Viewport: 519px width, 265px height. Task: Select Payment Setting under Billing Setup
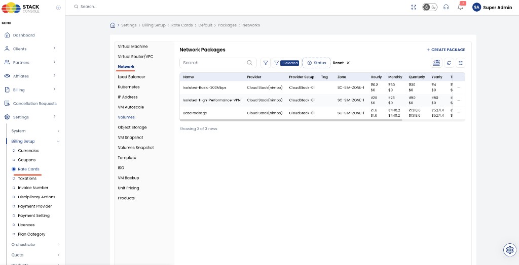(x=34, y=215)
